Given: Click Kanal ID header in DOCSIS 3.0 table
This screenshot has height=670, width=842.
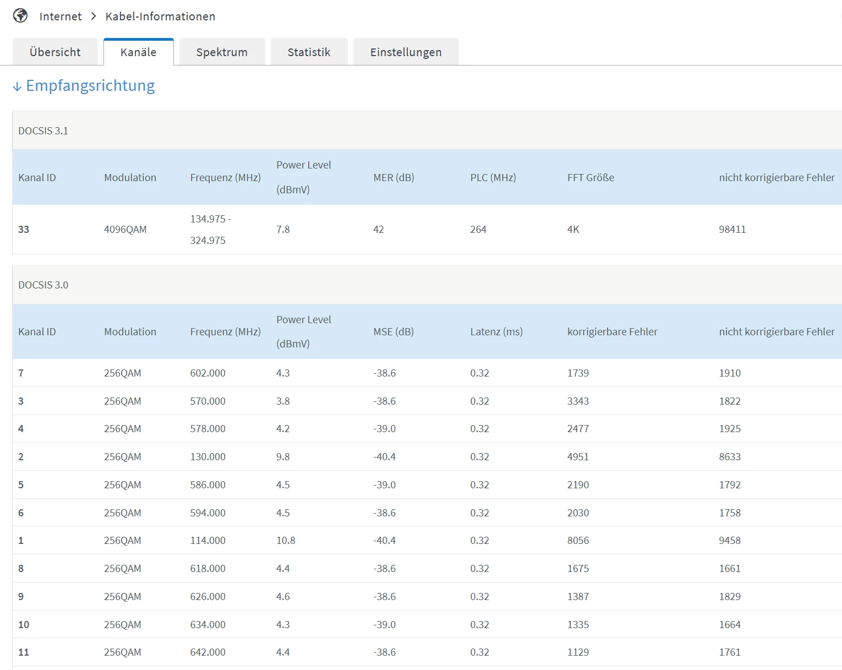Looking at the screenshot, I should click(37, 332).
